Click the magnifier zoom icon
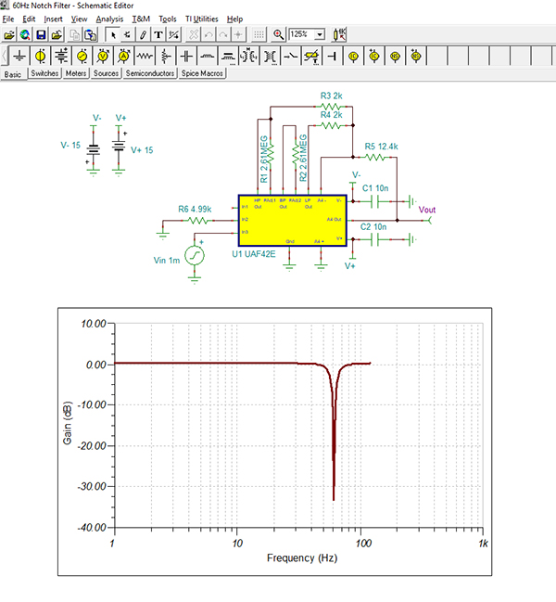Image resolution: width=556 pixels, height=602 pixels. 278,34
